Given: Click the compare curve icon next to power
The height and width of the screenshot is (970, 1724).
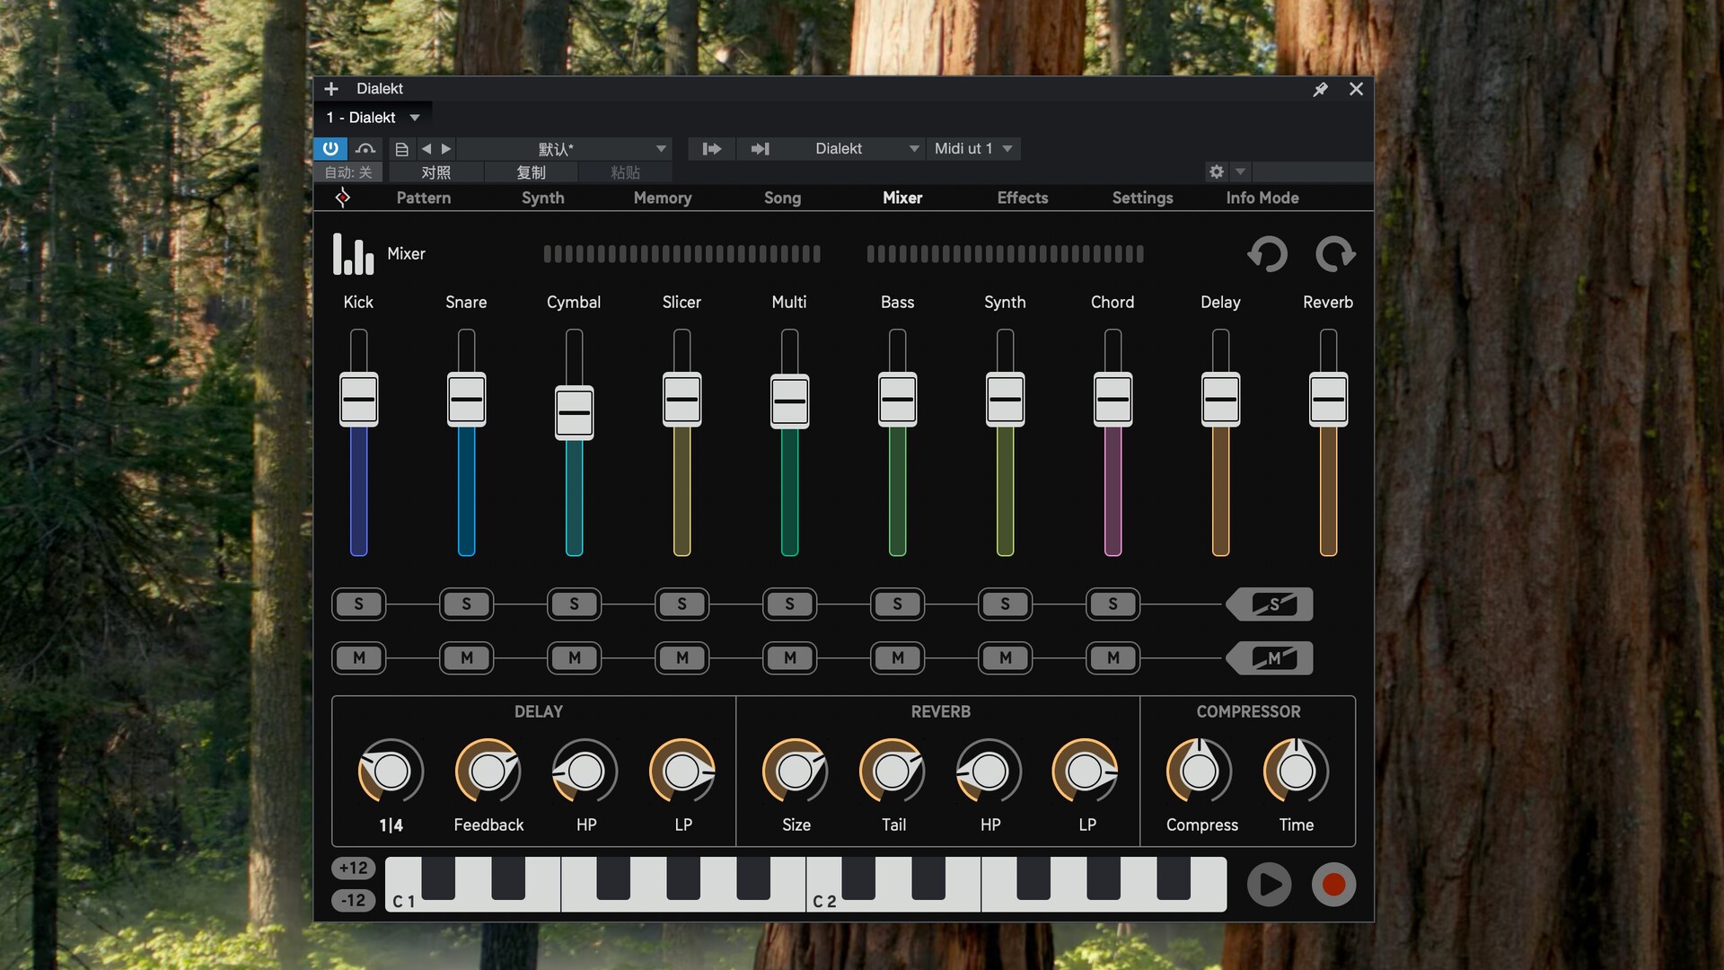Looking at the screenshot, I should [x=365, y=148].
